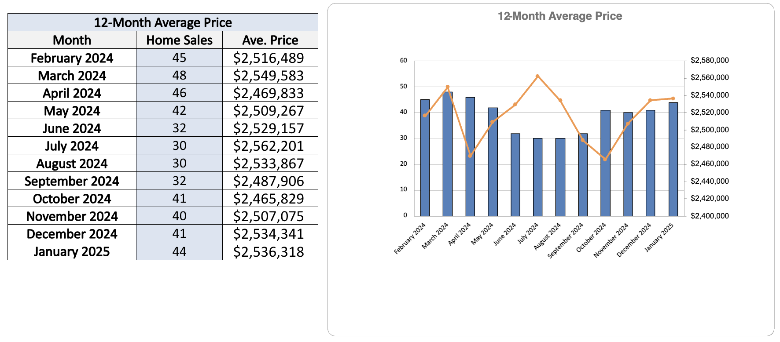Click the "June 2024" month cell in table
Image resolution: width=780 pixels, height=342 pixels.
click(72, 128)
